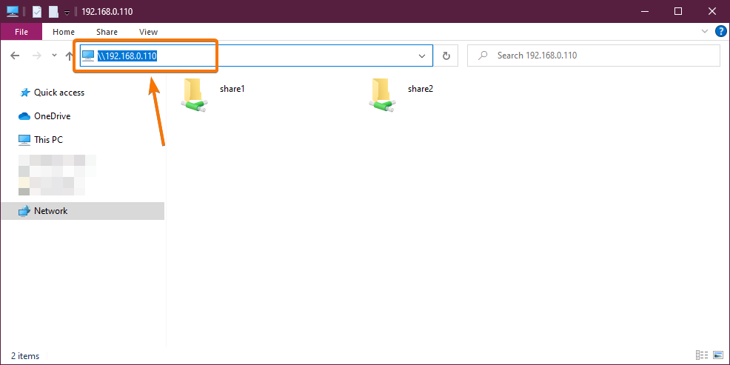Switch to the Share ribbon tab

107,32
